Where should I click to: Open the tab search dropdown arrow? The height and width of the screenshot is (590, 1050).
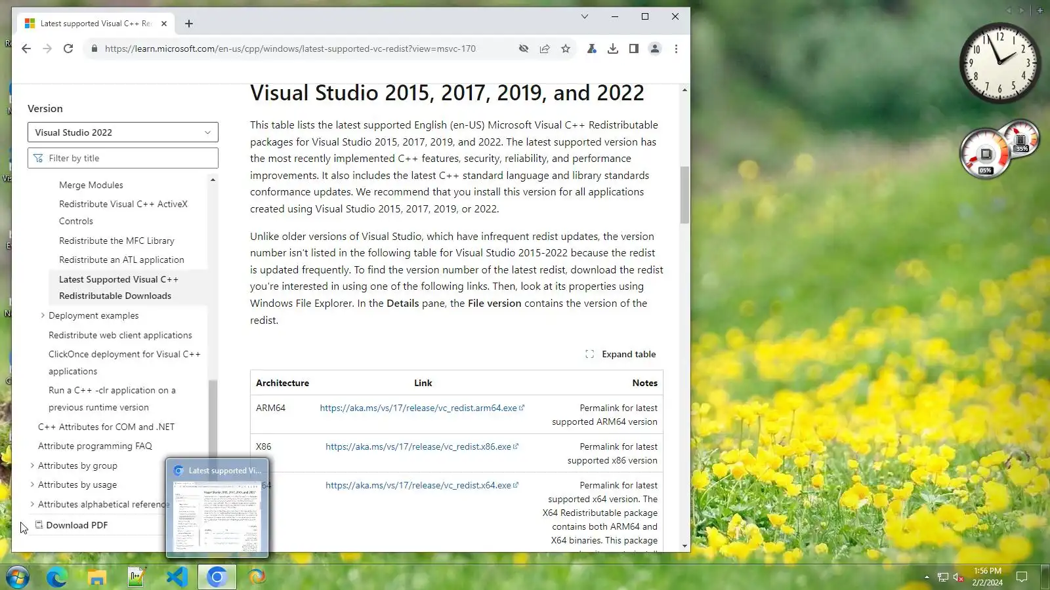[585, 16]
